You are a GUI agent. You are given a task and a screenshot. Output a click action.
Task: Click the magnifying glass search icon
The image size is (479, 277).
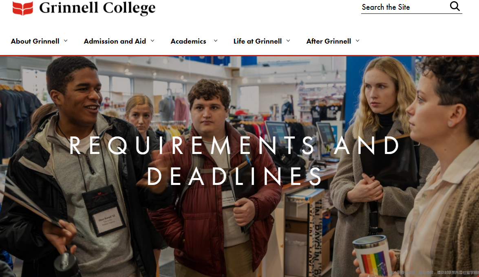455,6
